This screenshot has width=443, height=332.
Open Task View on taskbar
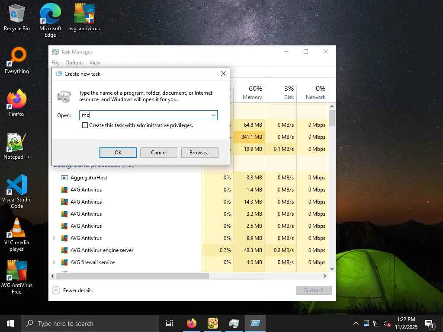coord(170,323)
